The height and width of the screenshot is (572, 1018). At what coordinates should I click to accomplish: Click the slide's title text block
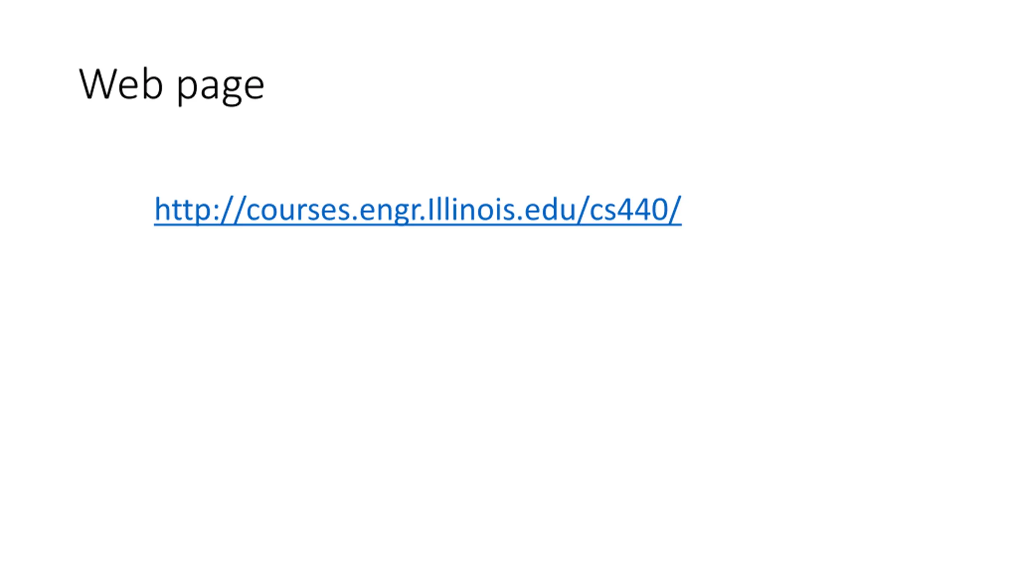click(x=172, y=85)
